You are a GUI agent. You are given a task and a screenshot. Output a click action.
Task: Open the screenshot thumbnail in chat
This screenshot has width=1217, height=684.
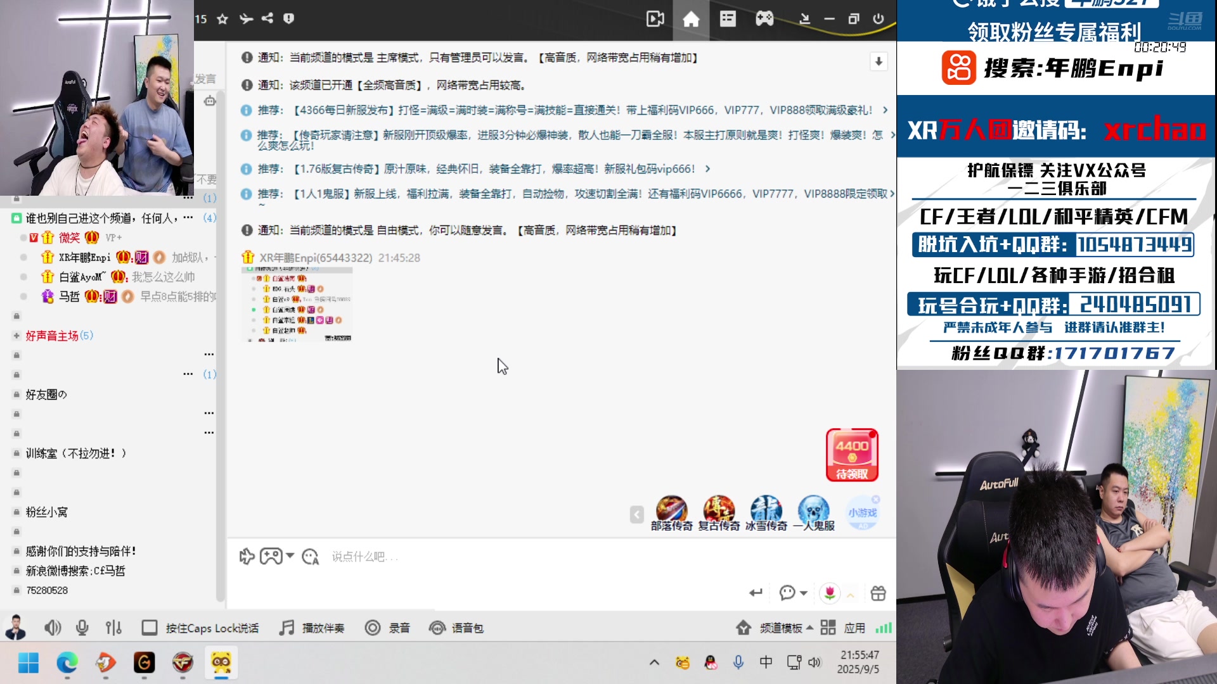click(297, 304)
